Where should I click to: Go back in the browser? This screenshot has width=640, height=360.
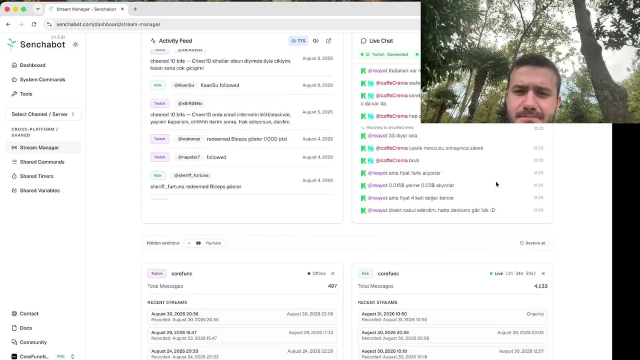point(8,24)
